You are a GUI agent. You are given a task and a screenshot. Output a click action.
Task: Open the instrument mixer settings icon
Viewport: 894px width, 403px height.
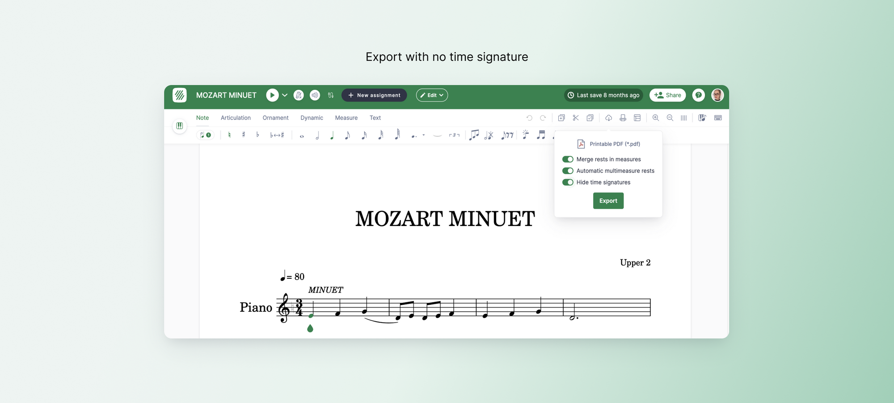[x=331, y=95]
